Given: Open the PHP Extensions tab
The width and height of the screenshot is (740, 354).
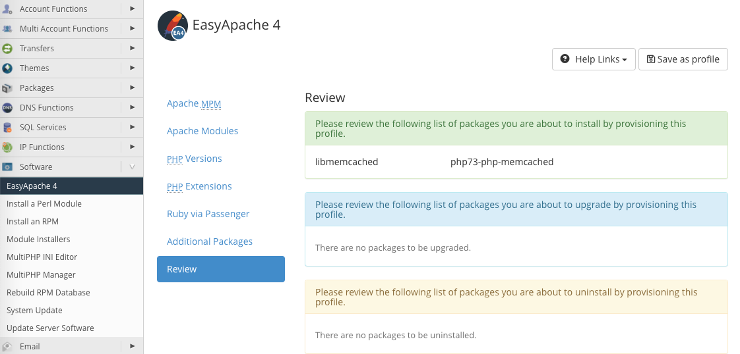Looking at the screenshot, I should coord(199,186).
